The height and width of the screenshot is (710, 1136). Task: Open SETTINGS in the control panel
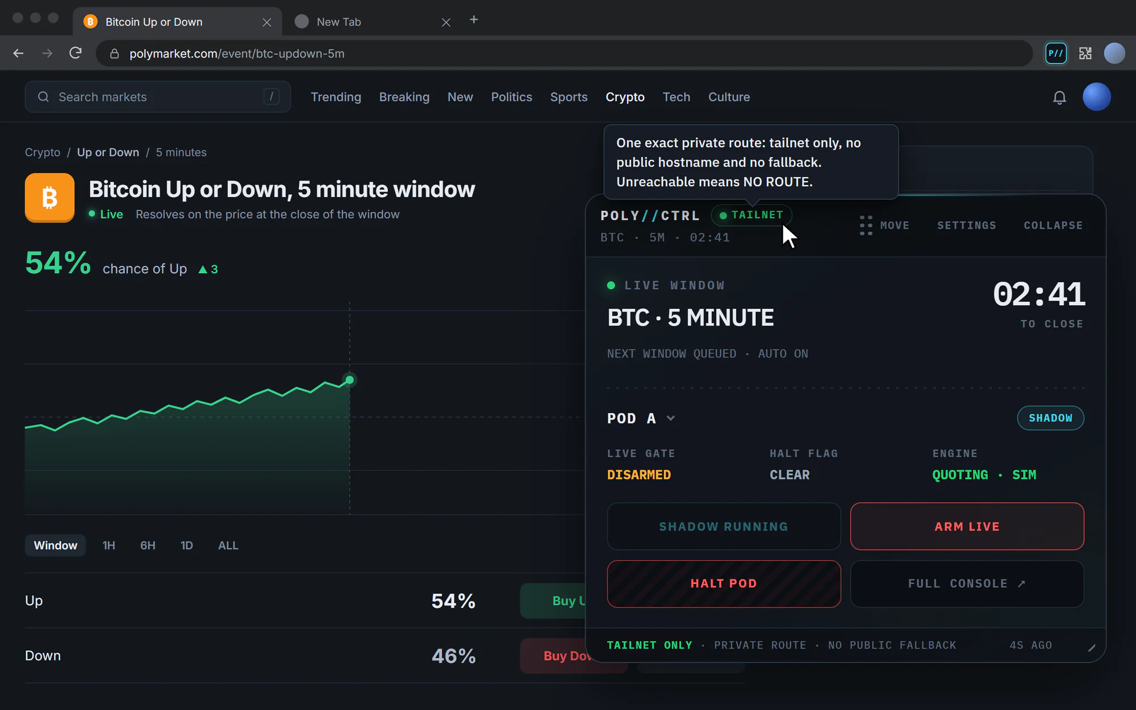coord(967,225)
